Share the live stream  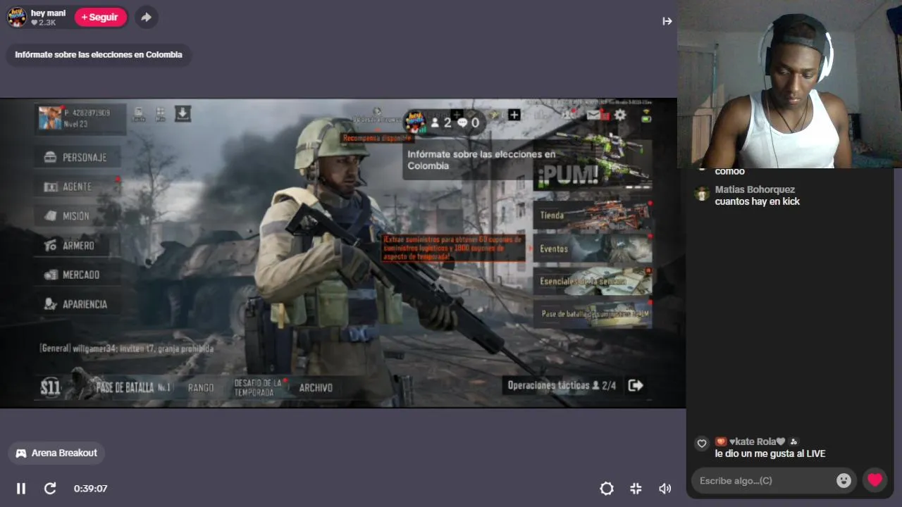[146, 17]
